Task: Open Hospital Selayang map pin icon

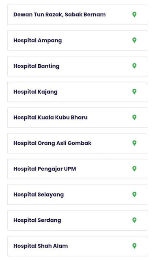Action: tap(134, 194)
